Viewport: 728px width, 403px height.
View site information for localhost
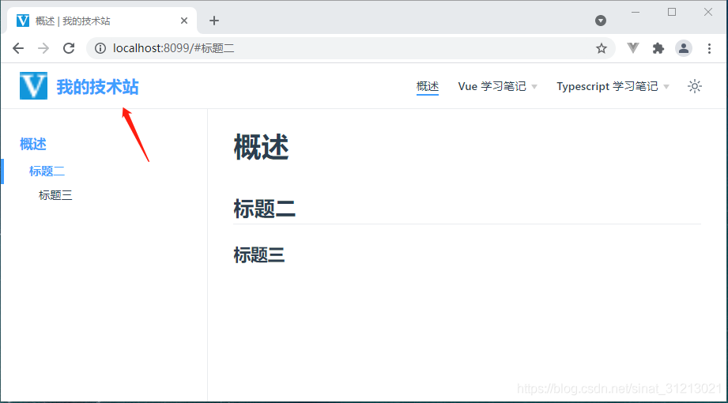(100, 48)
